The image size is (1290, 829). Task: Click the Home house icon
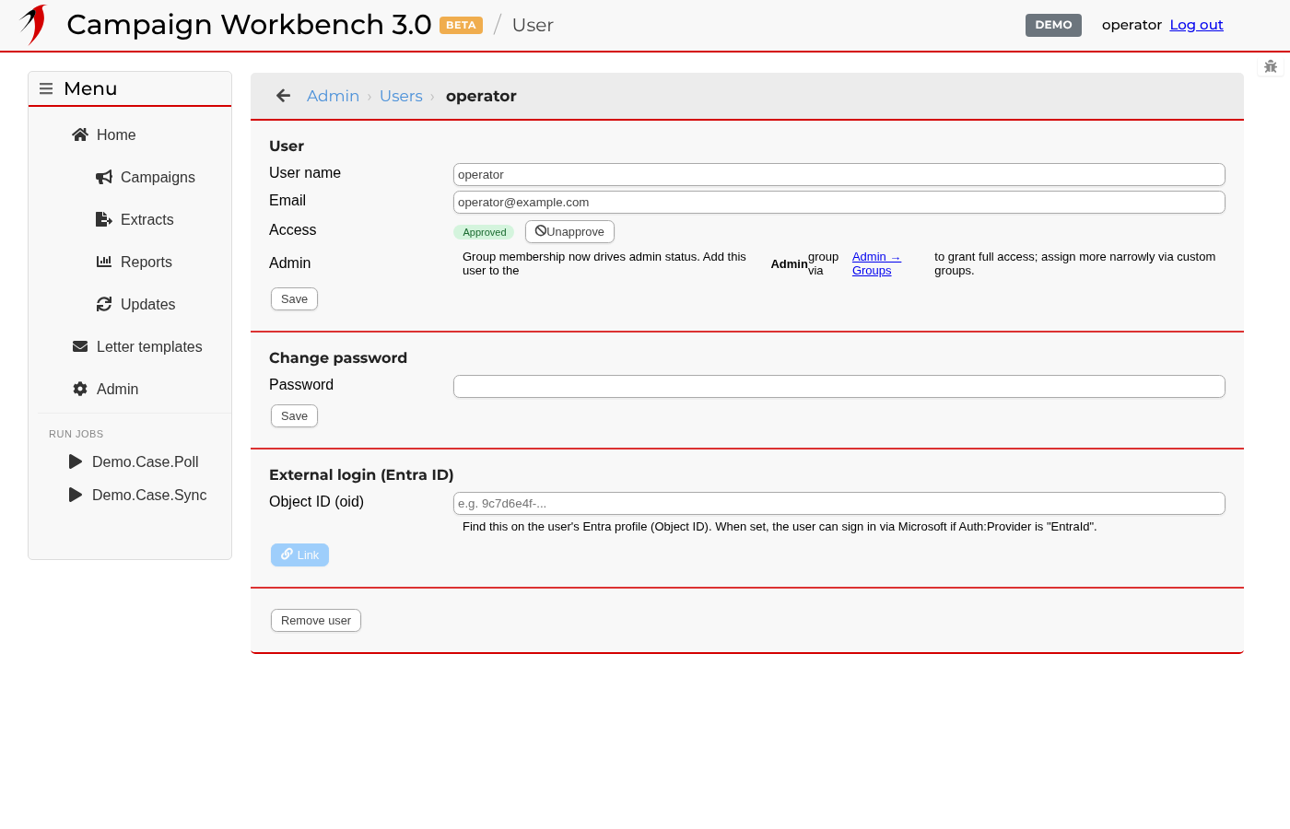point(80,134)
